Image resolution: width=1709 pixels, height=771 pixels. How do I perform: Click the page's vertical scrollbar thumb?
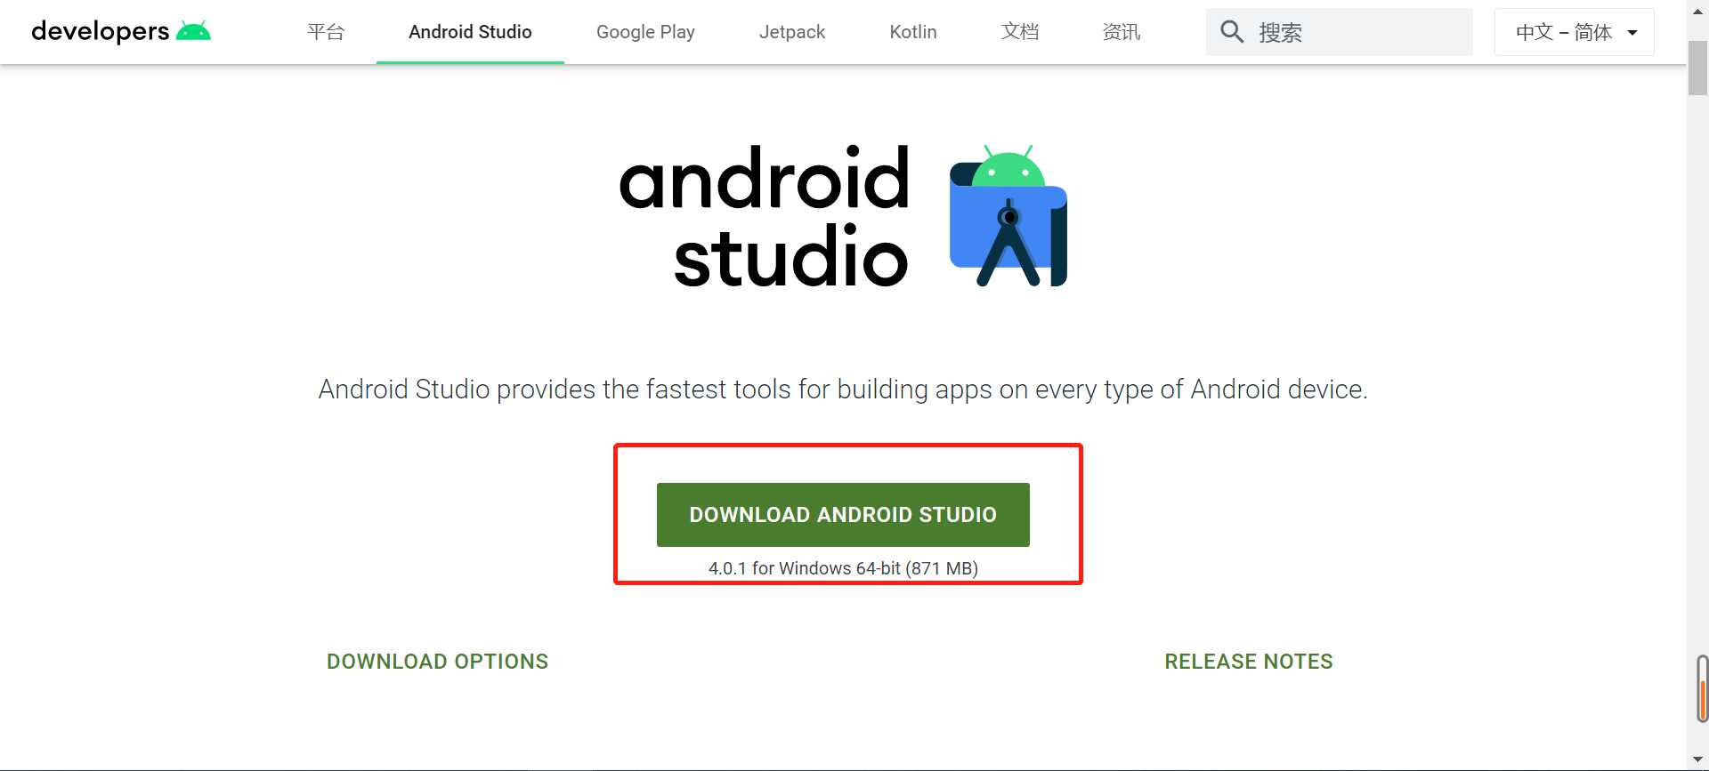point(1698,68)
